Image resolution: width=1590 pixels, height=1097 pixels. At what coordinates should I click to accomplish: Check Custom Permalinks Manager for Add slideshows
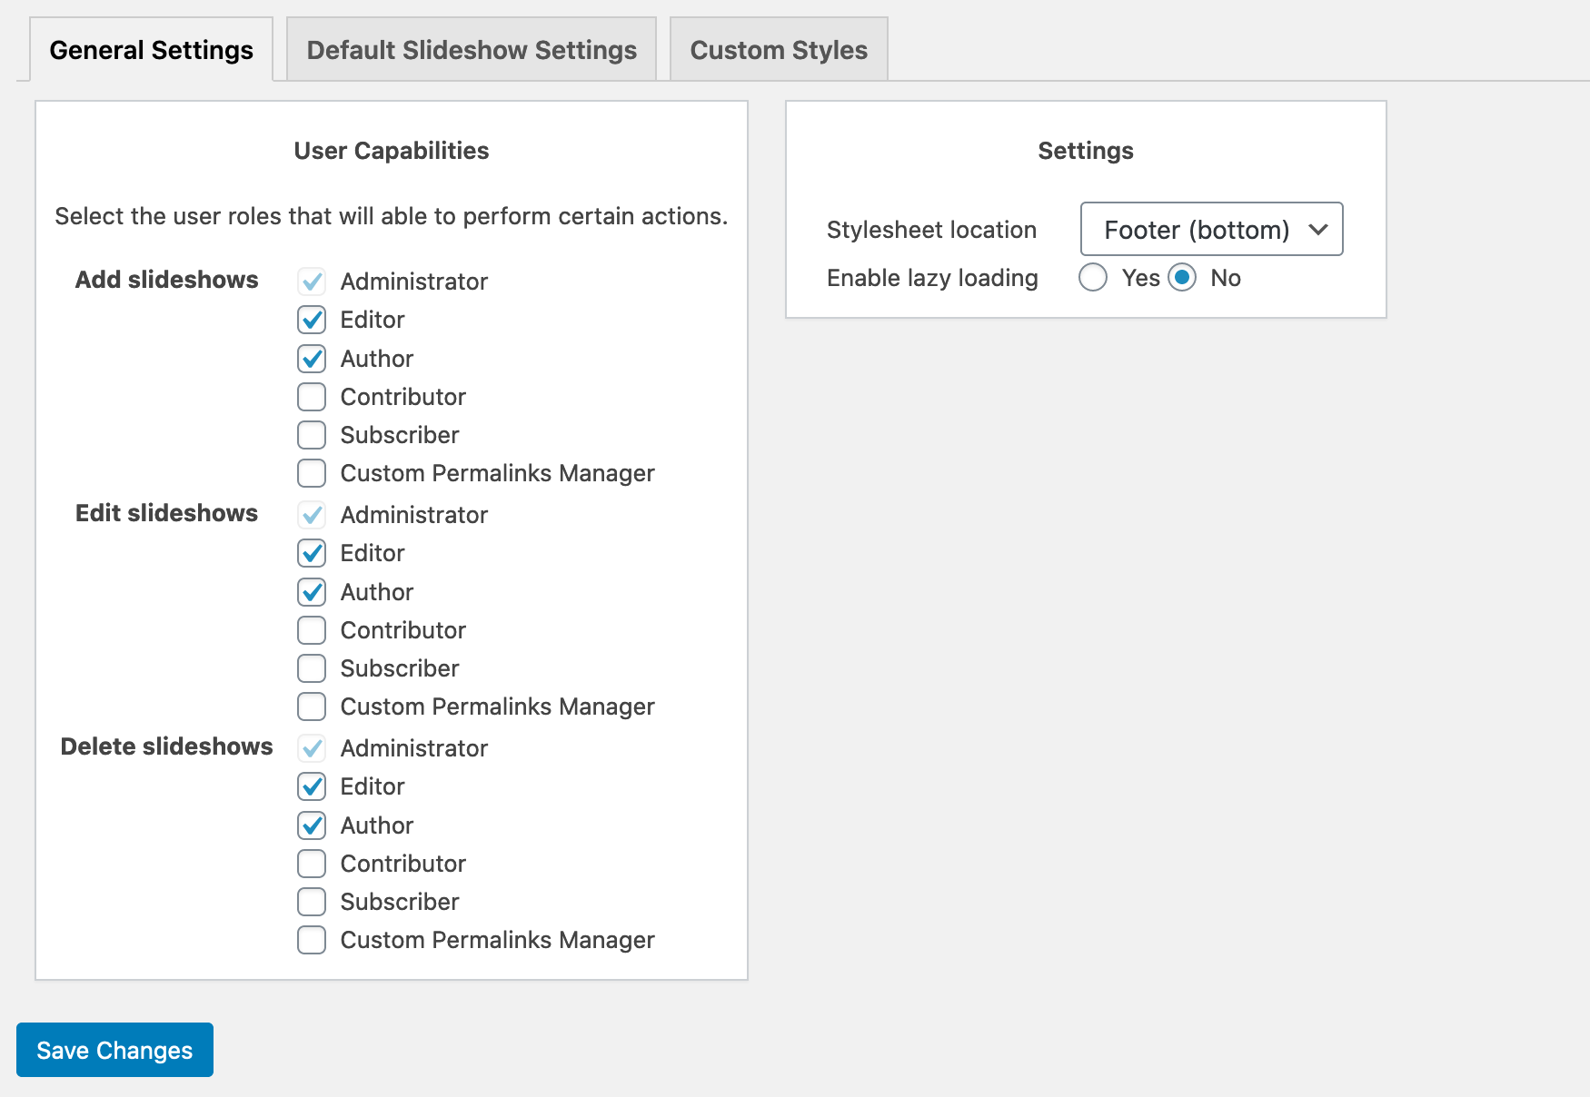tap(312, 473)
